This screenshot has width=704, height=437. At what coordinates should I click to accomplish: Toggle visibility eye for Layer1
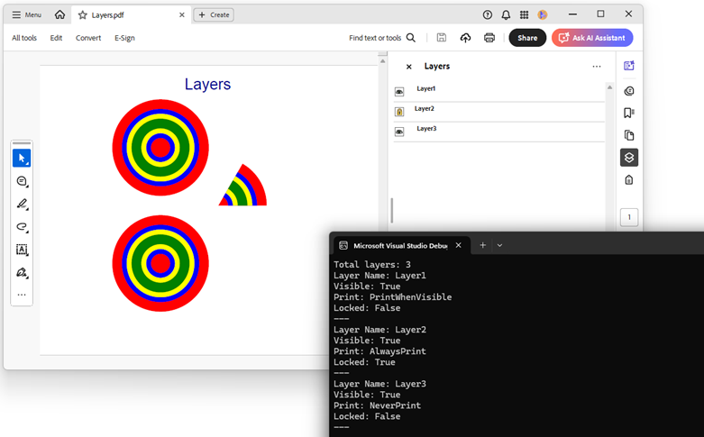(399, 92)
